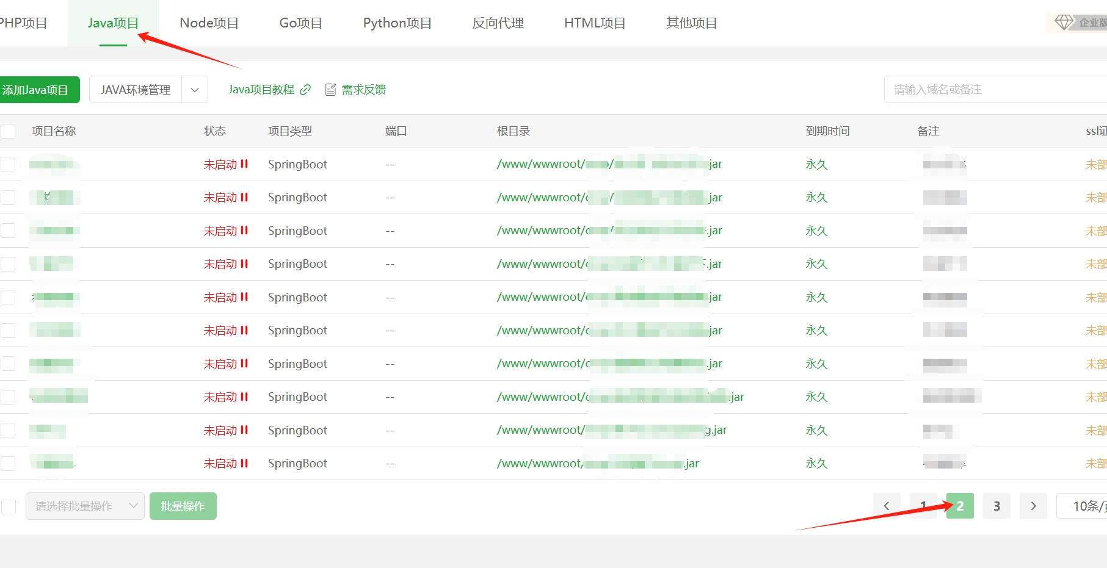This screenshot has height=568, width=1107.
Task: Click the enterprise diamond badge icon
Action: [1064, 23]
